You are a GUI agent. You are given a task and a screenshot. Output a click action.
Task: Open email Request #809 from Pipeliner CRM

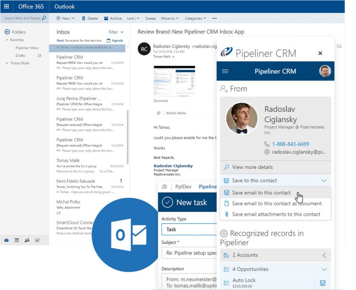tap(90, 62)
